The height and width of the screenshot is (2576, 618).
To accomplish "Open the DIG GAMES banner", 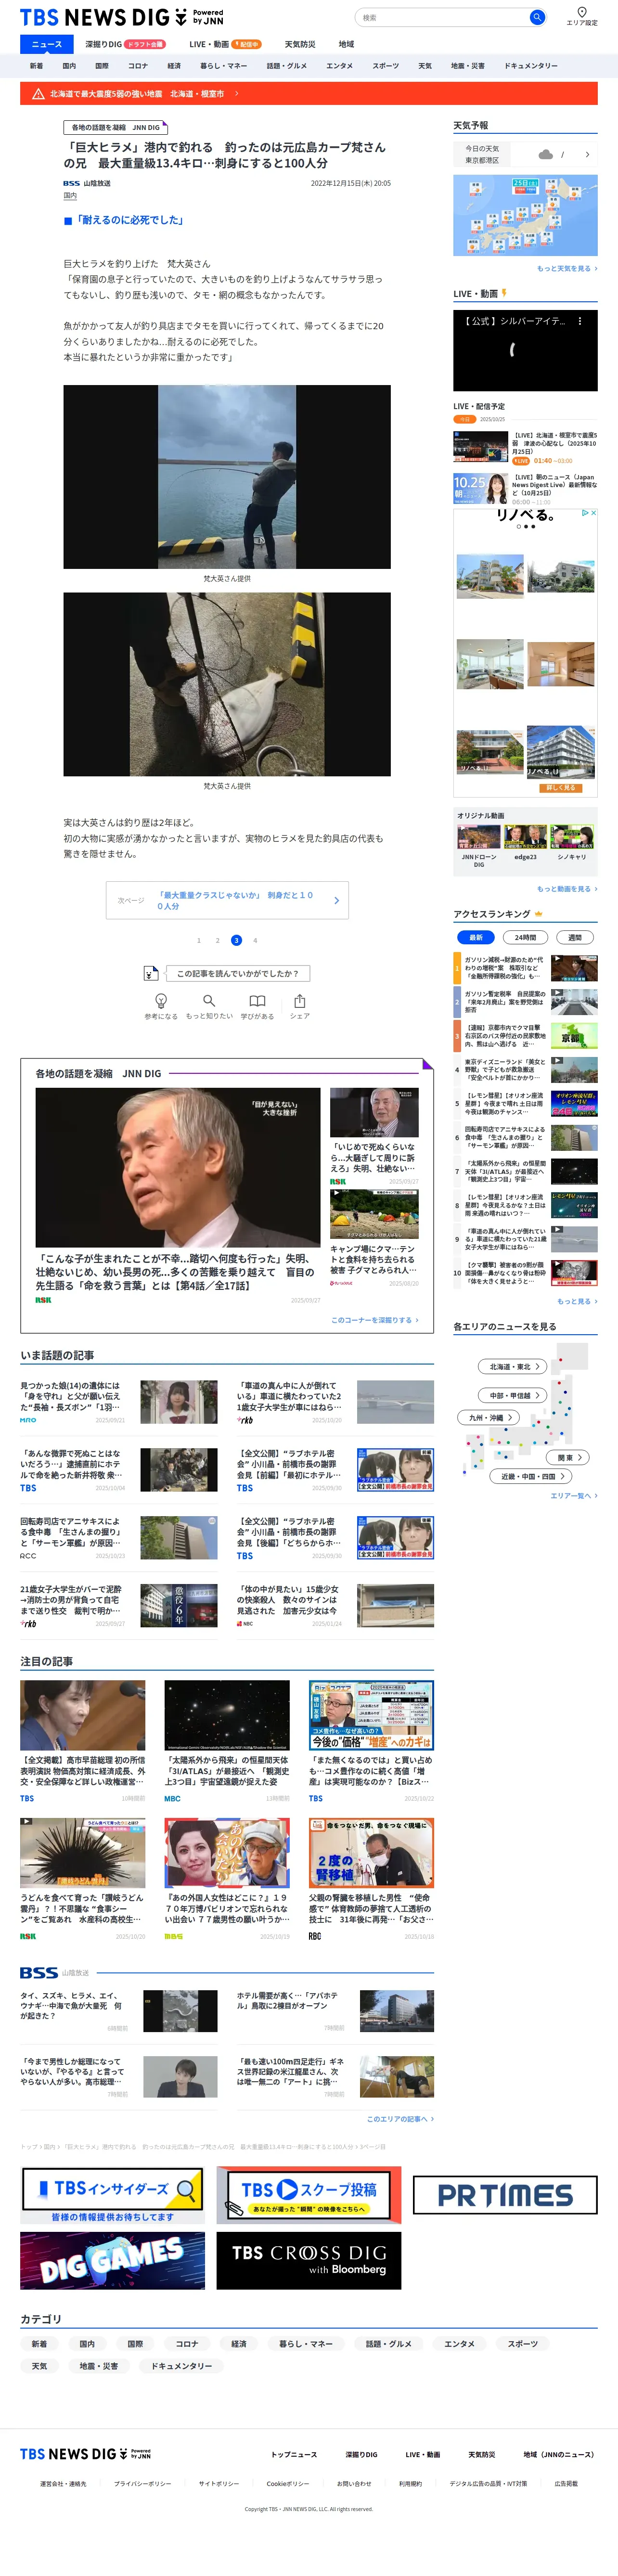I will click(x=112, y=2261).
